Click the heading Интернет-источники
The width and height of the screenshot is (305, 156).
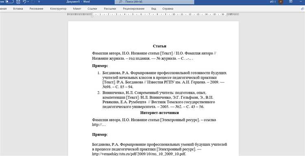159,113
